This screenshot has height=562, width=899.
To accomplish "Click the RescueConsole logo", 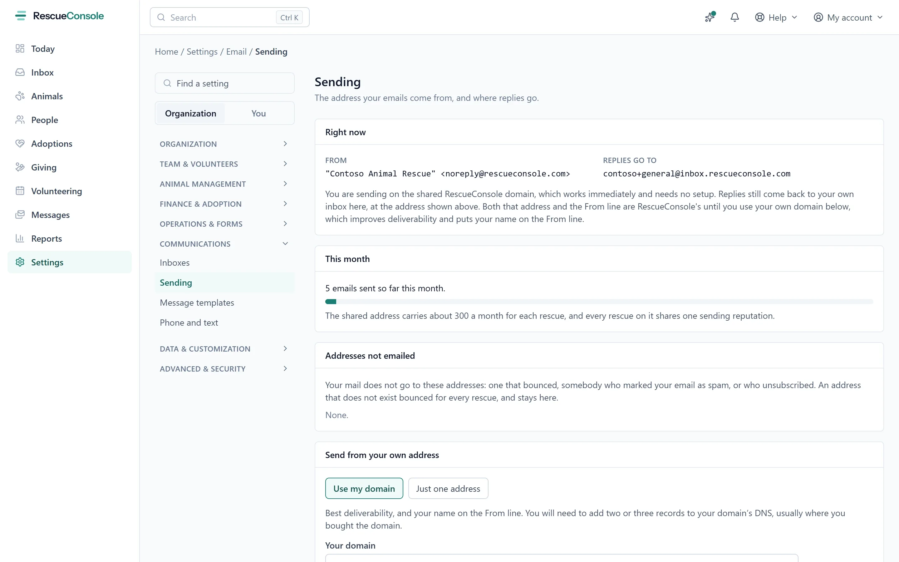I will [59, 16].
